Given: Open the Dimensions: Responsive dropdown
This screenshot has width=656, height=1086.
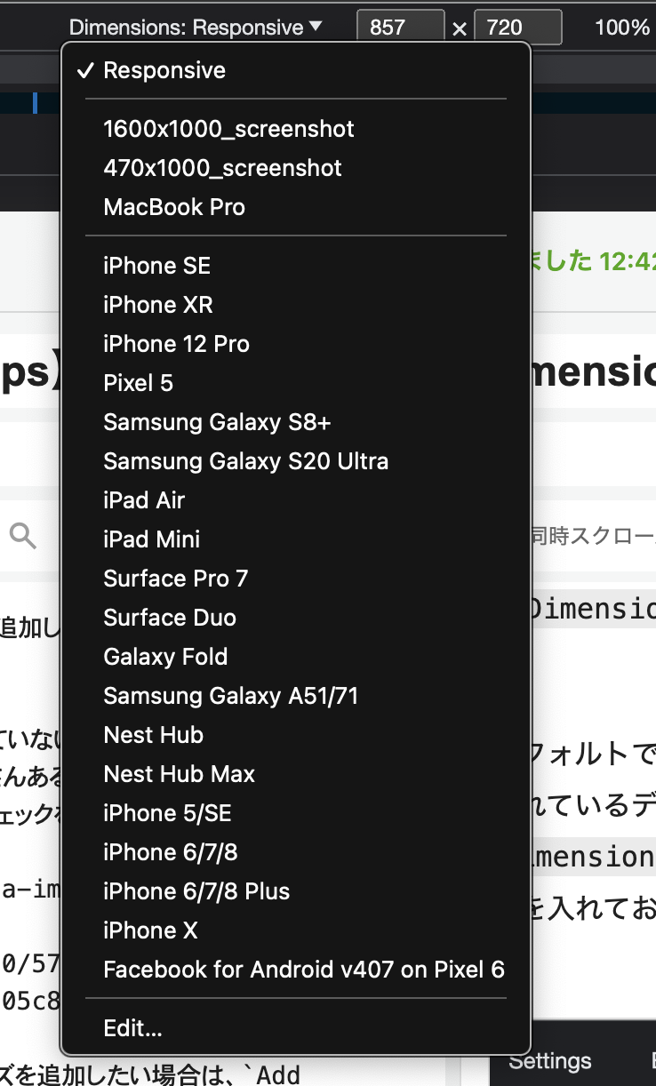Looking at the screenshot, I should 196,28.
